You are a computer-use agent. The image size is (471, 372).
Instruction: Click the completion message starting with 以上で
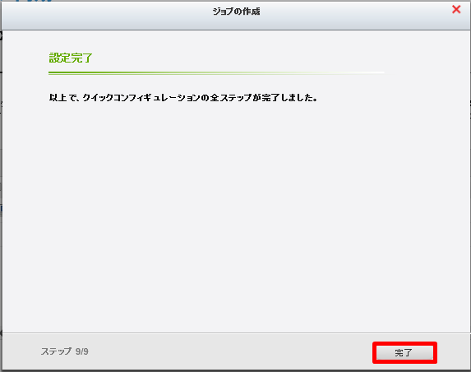(x=183, y=98)
